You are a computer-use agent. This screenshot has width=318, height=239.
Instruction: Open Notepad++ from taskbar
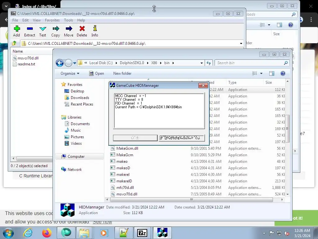pyautogui.click(x=124, y=233)
